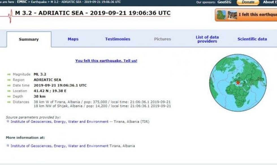Click the green arrow beside Magnitude
This screenshot has height=165, width=277.
click(9, 74)
